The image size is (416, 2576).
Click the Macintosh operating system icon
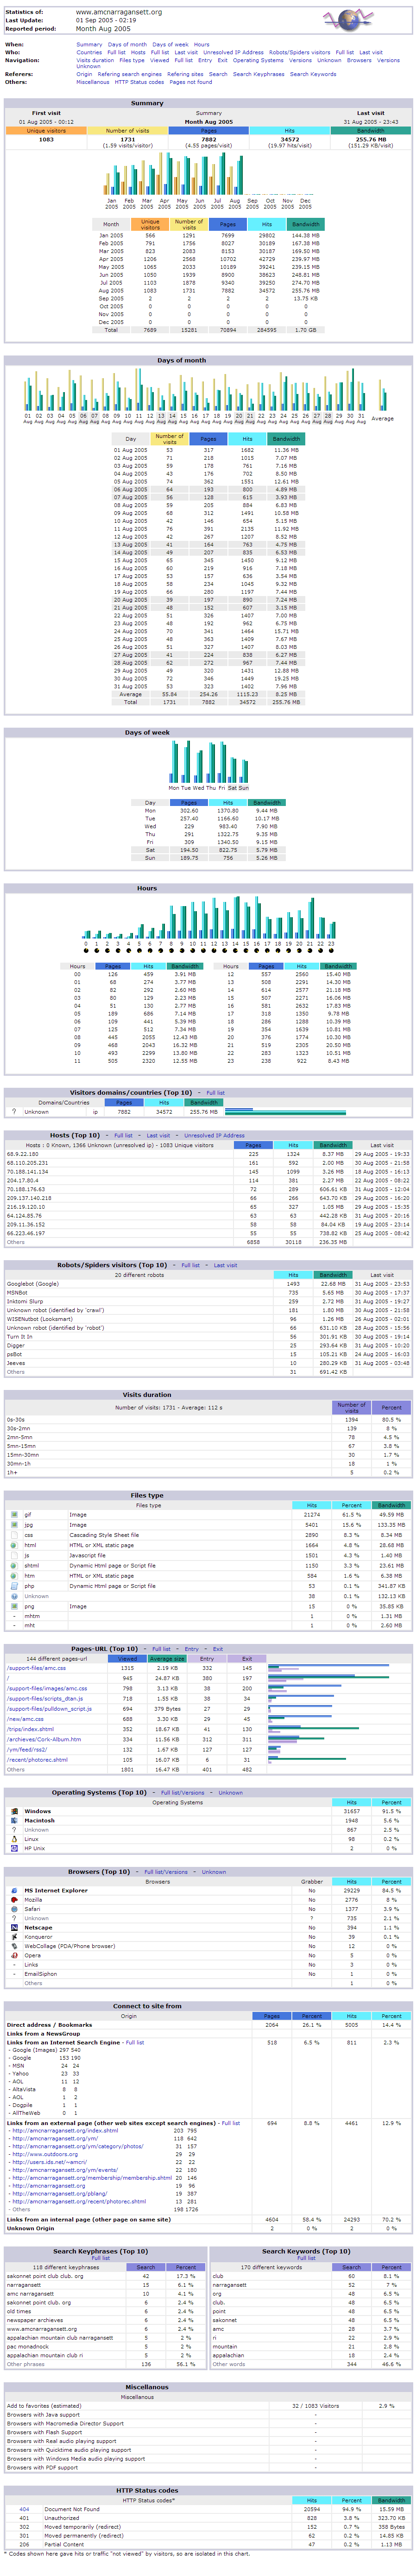coord(14,1821)
